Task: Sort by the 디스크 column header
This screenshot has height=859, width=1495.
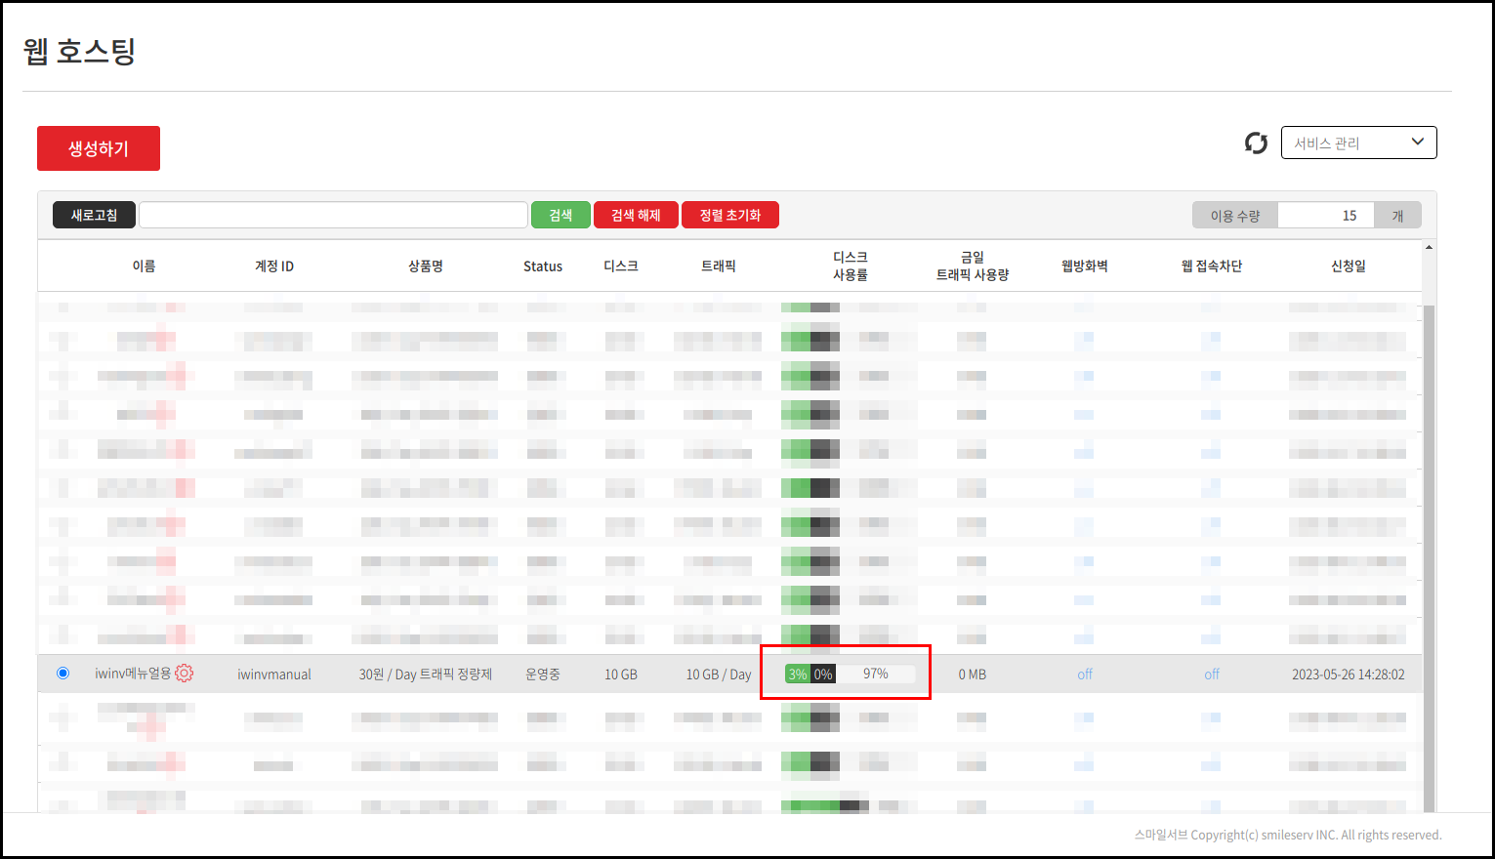Action: [621, 266]
